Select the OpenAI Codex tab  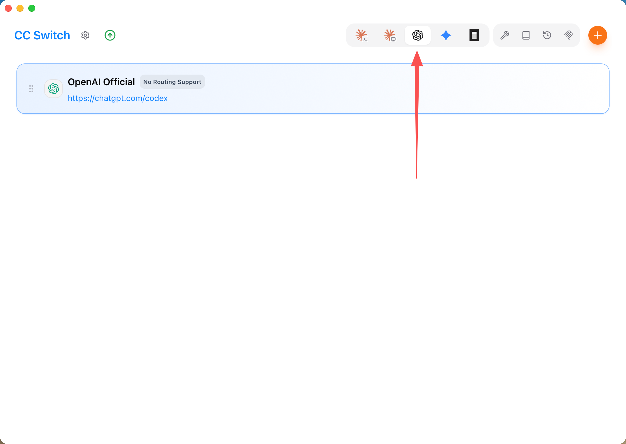tap(418, 35)
